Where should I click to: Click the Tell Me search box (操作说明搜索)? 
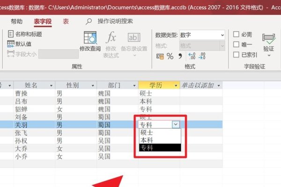pyautogui.click(x=115, y=22)
